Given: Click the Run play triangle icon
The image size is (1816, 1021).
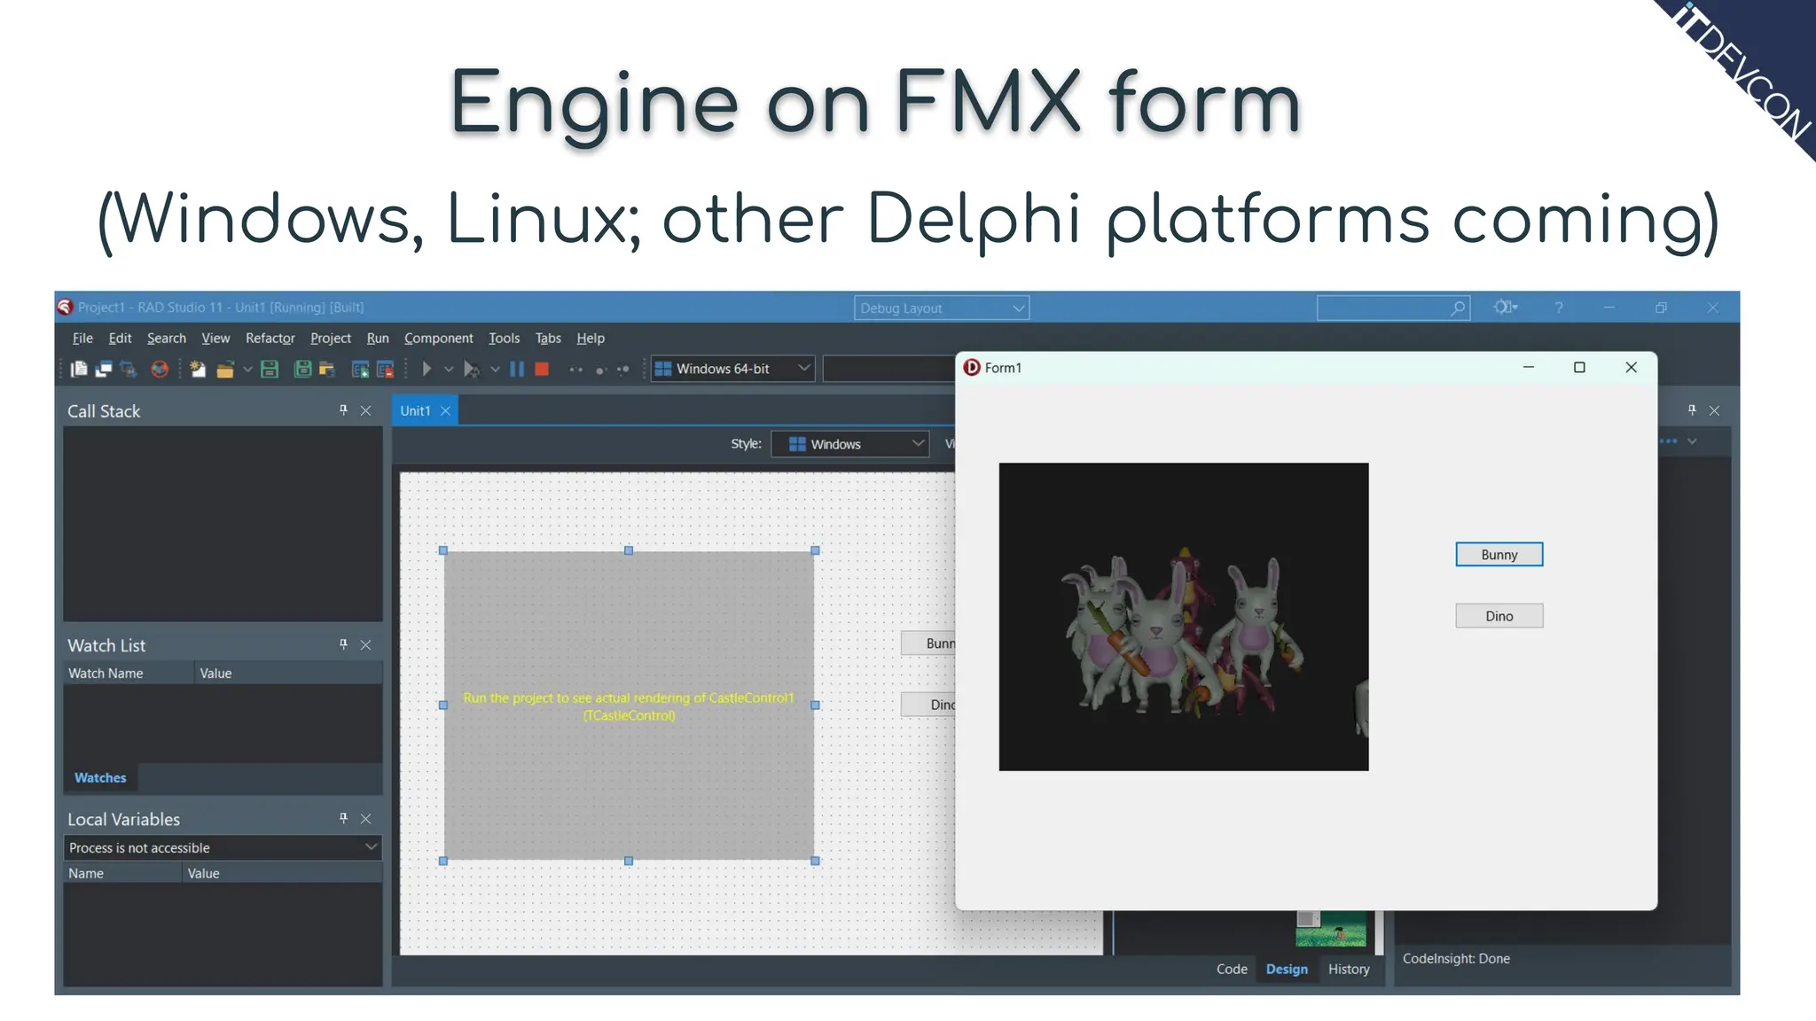Looking at the screenshot, I should coord(427,369).
